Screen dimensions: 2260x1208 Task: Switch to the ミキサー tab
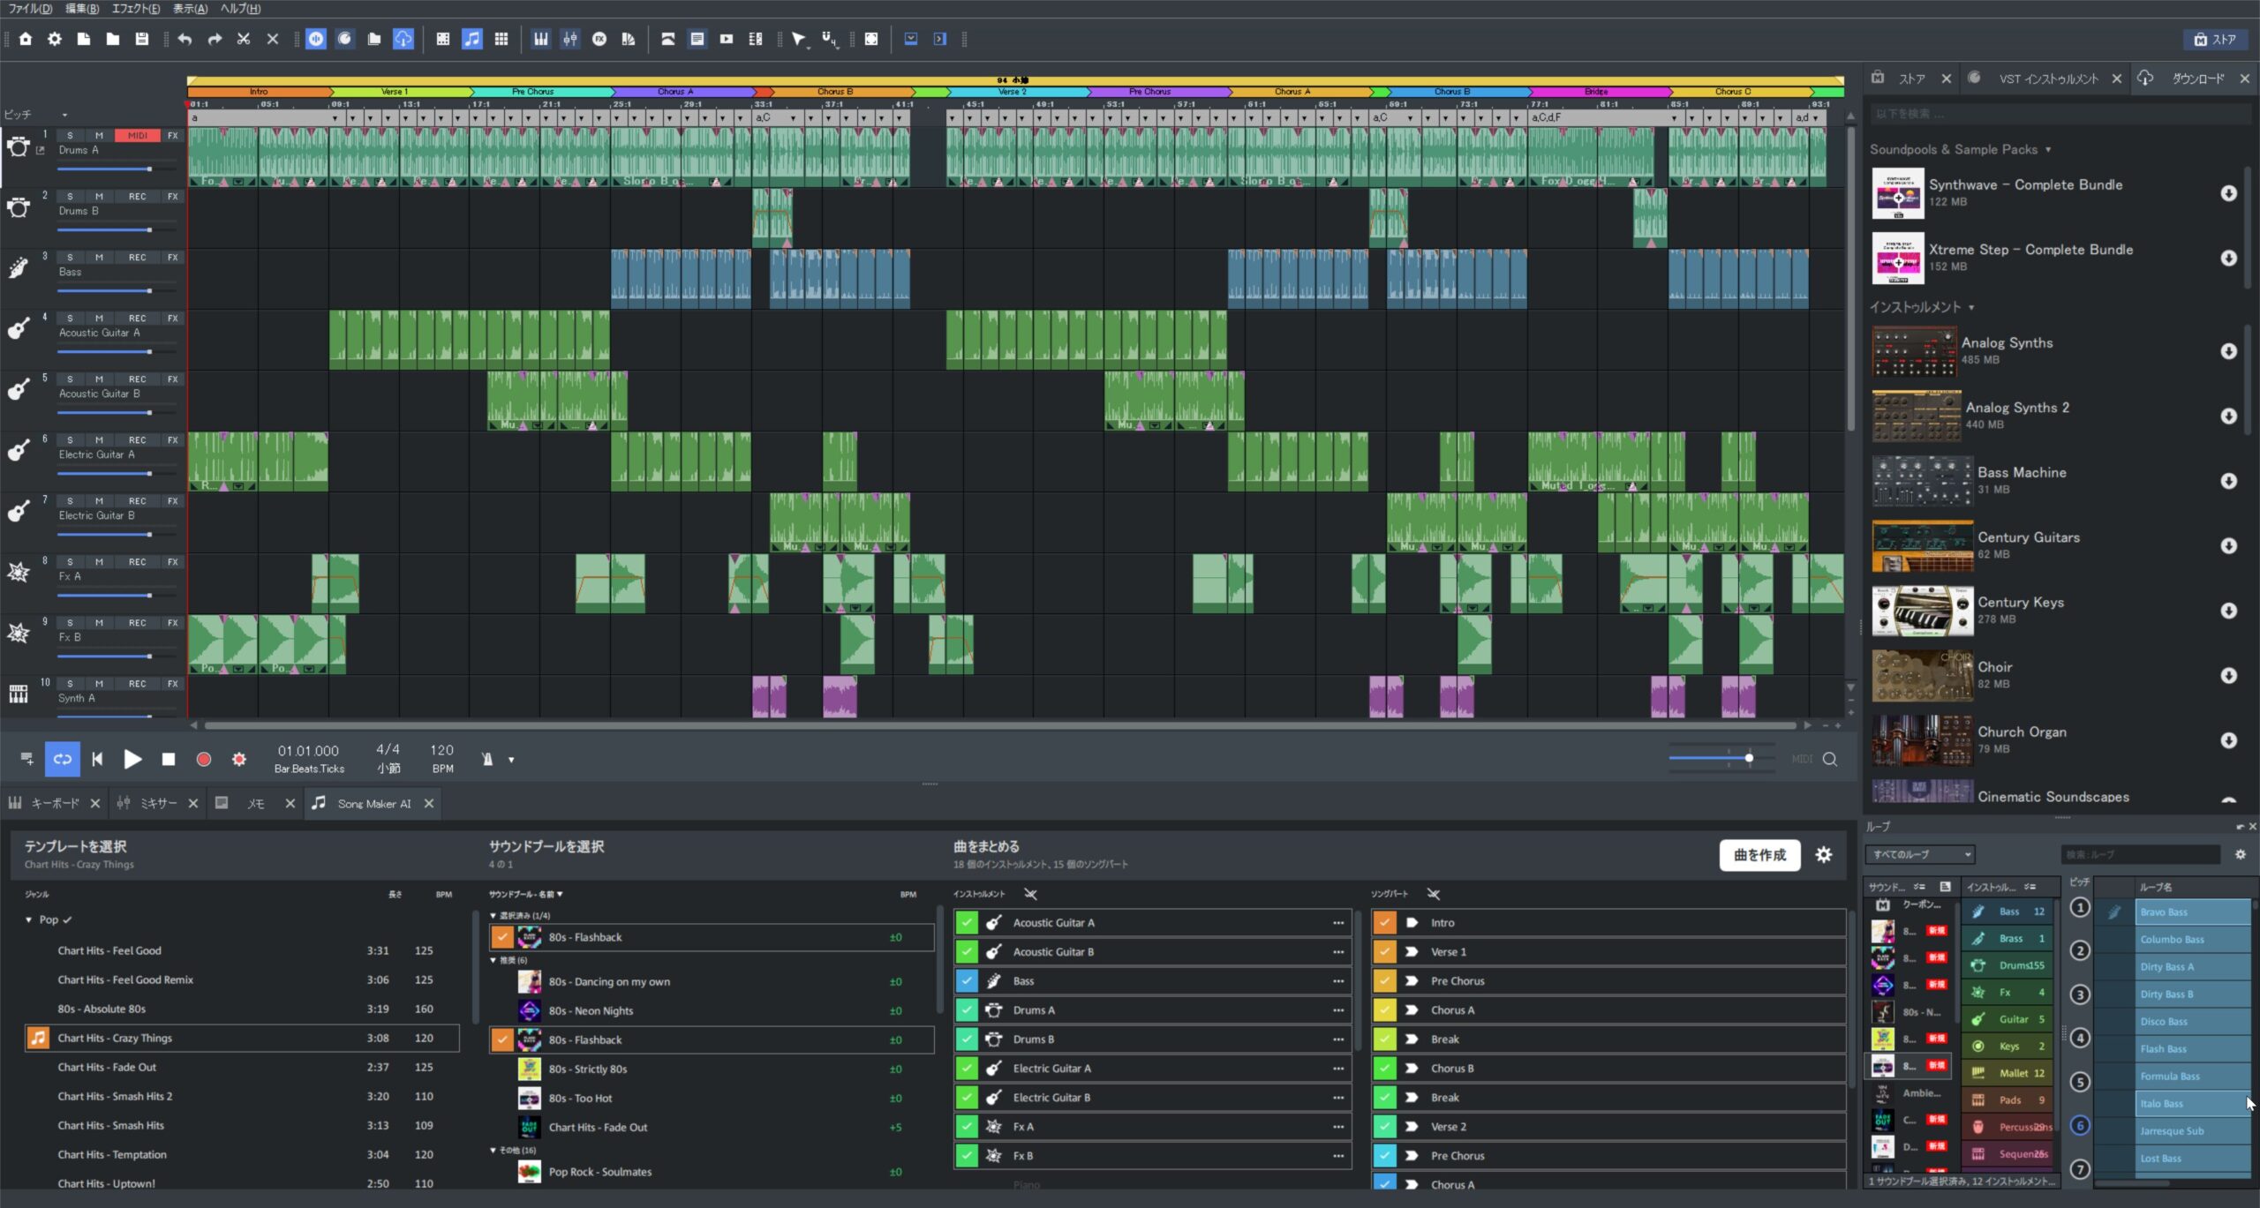[157, 803]
